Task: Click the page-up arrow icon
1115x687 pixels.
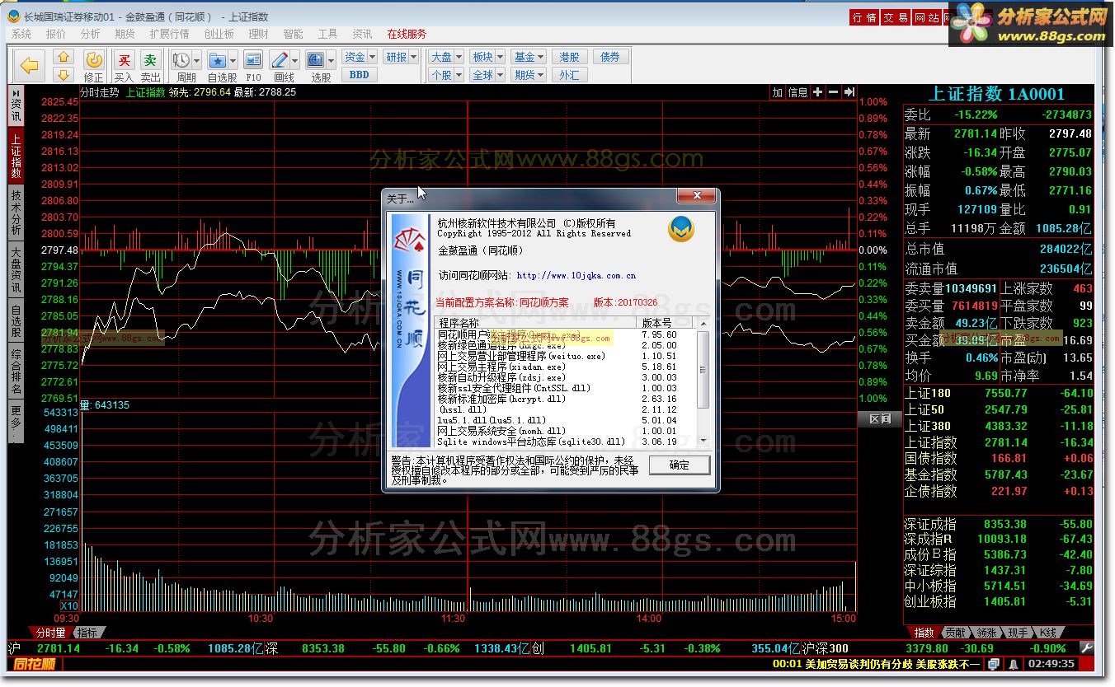Action: pyautogui.click(x=64, y=58)
